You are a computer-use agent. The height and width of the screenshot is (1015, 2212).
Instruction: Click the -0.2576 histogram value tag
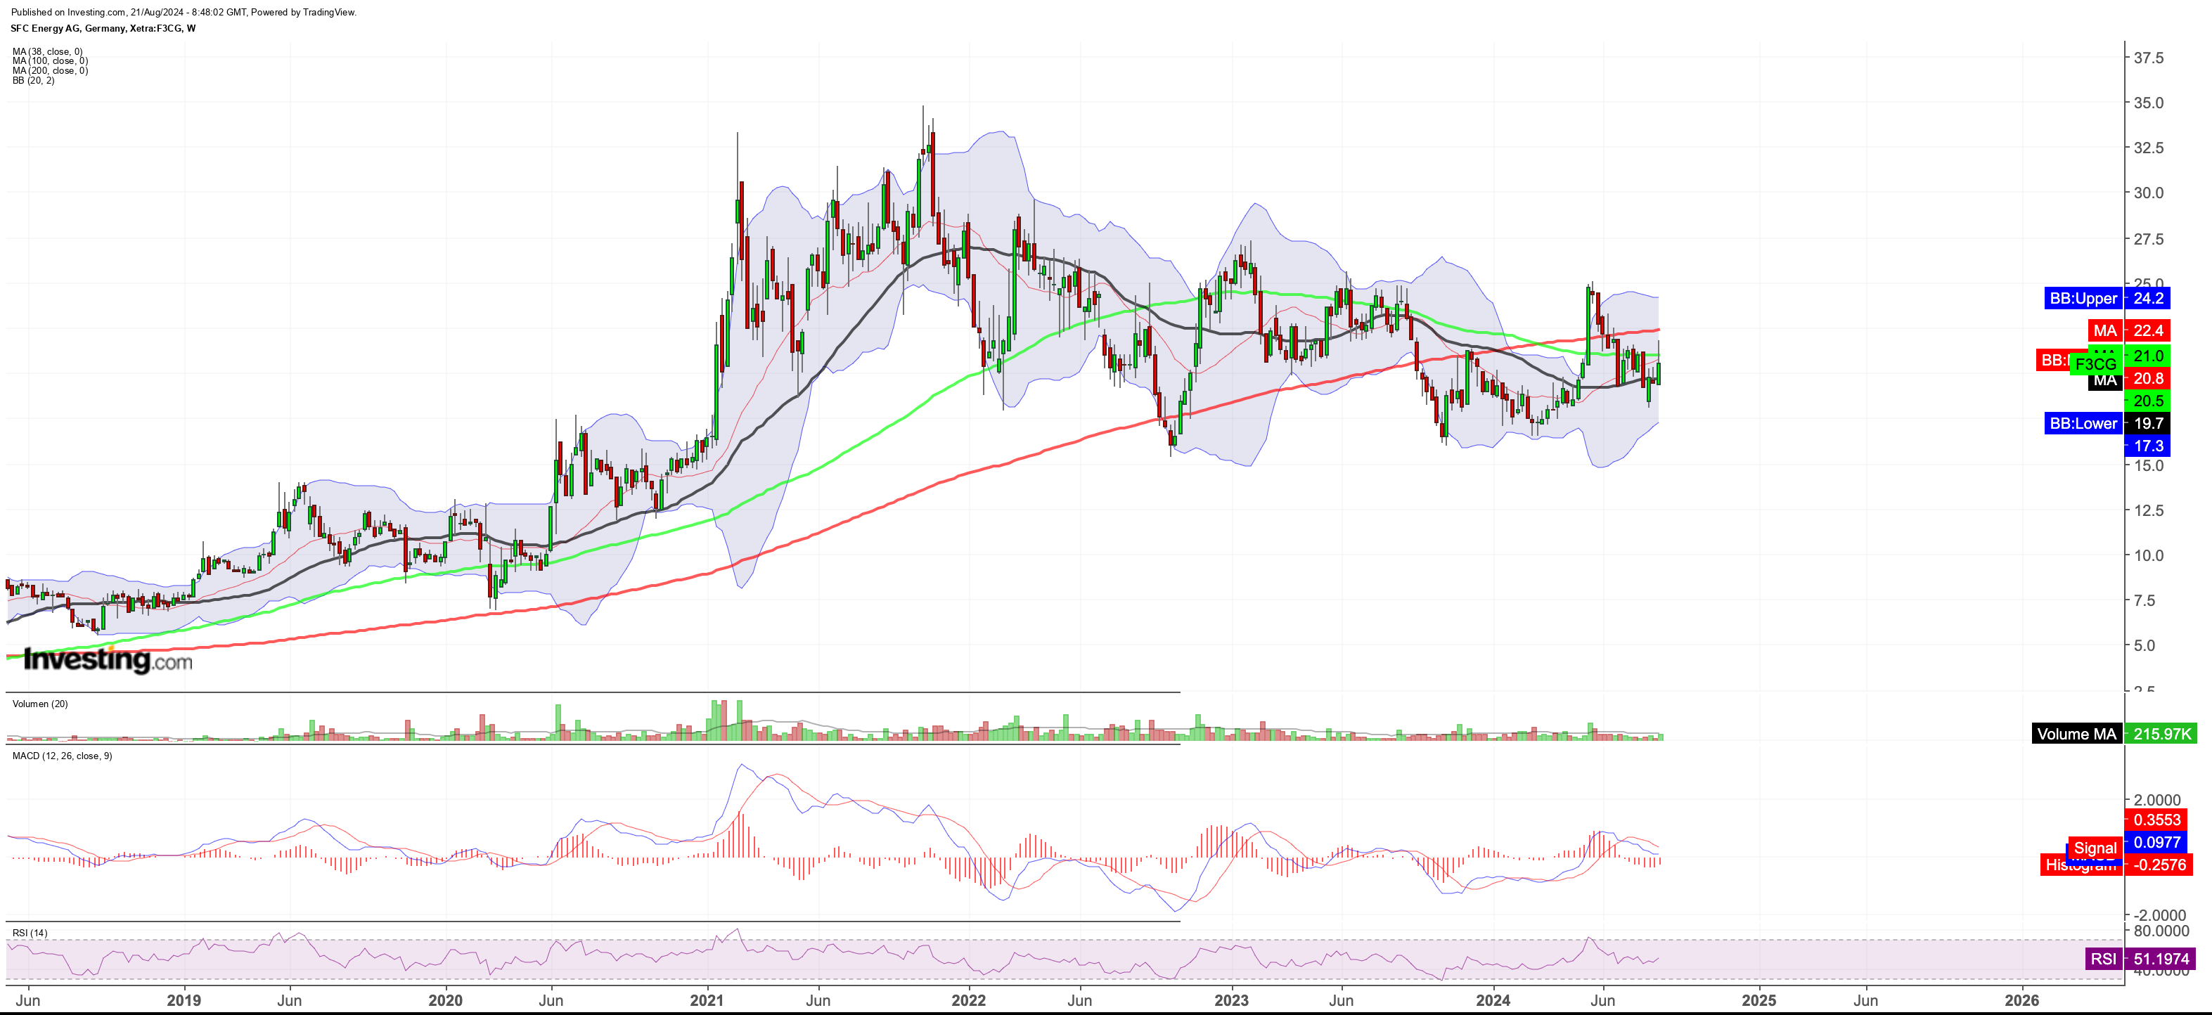tap(2159, 864)
